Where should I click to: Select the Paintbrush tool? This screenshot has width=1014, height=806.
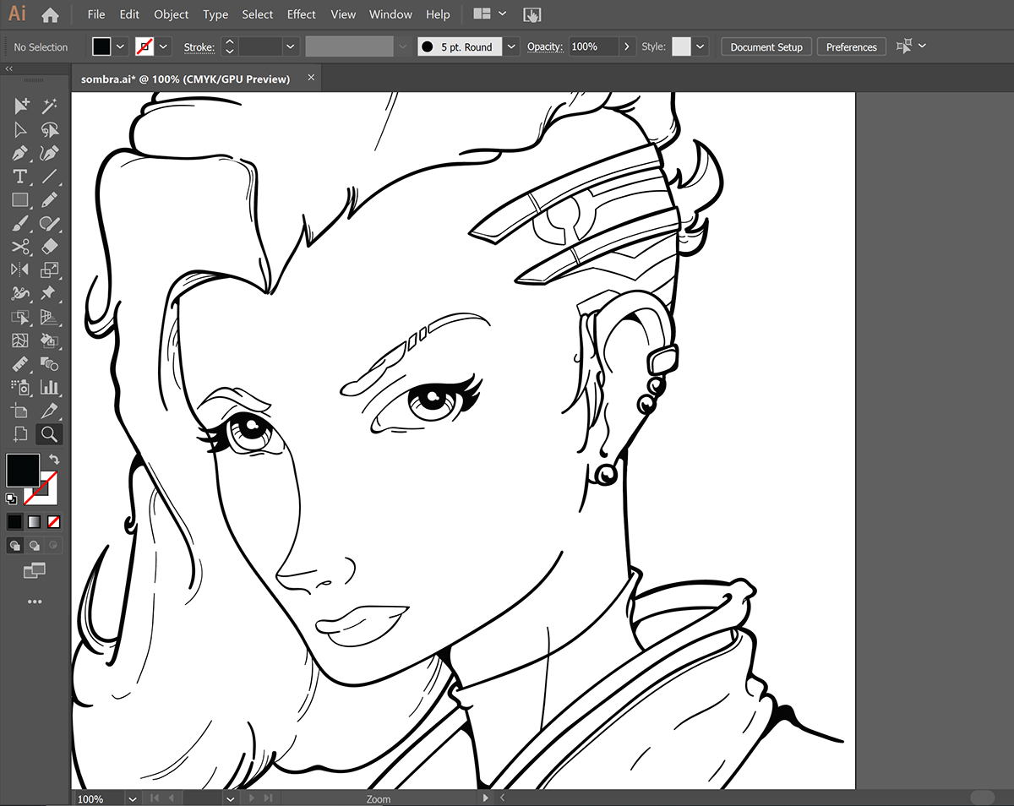tap(20, 224)
